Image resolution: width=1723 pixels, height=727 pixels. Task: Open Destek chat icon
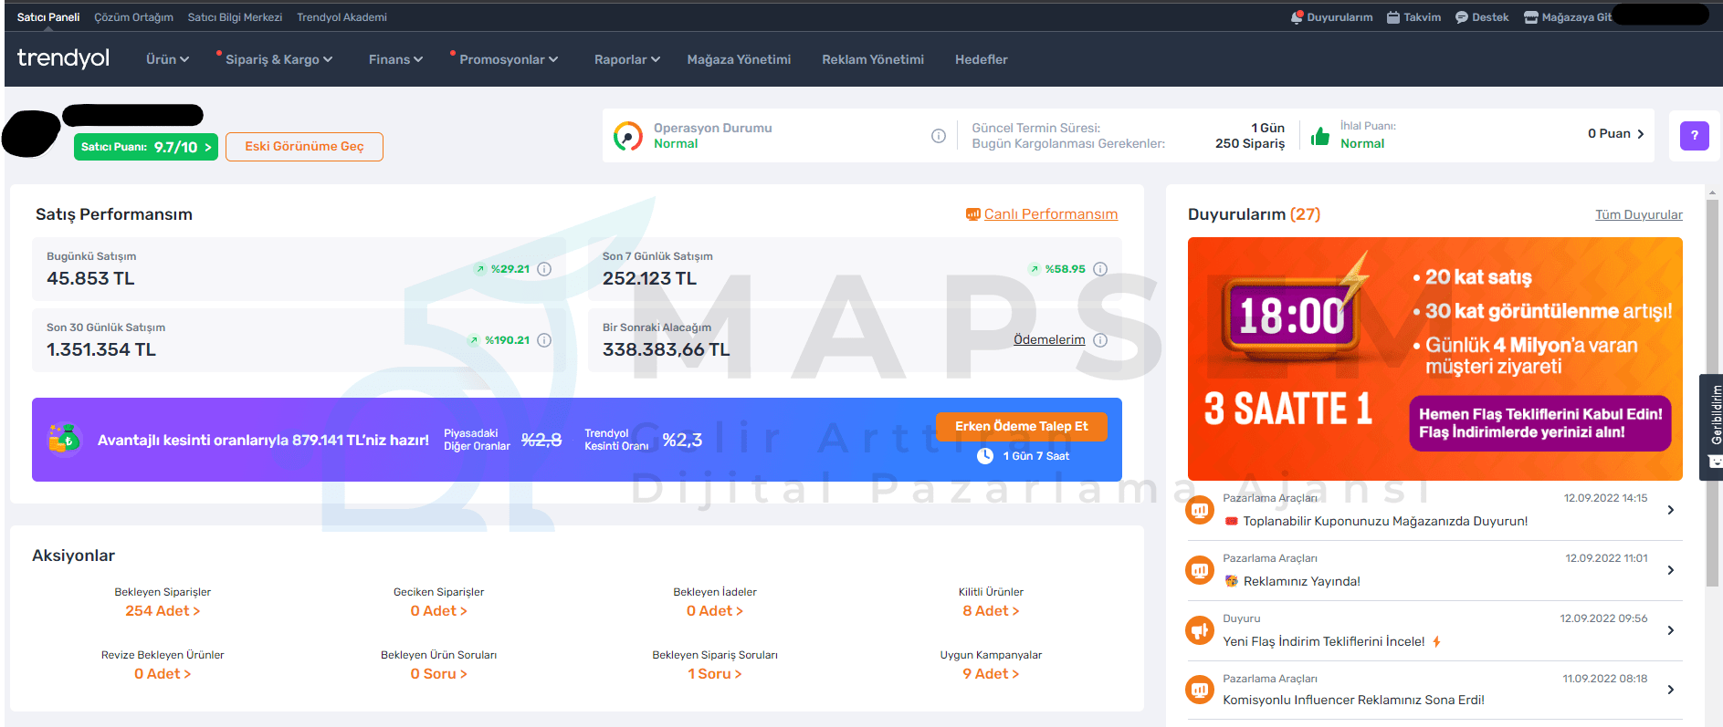tap(1461, 17)
